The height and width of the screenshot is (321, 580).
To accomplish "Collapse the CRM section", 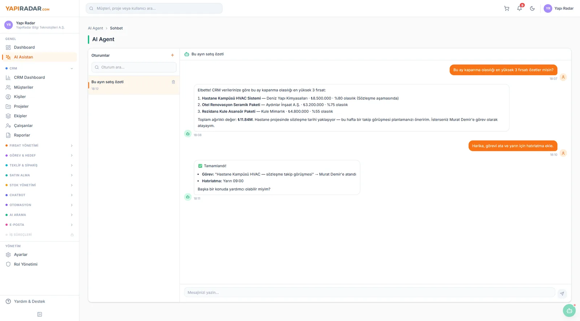I will [x=40, y=68].
